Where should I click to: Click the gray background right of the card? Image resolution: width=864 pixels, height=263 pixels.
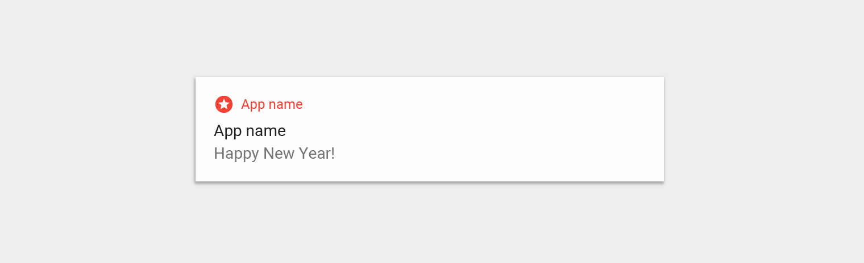[764, 129]
